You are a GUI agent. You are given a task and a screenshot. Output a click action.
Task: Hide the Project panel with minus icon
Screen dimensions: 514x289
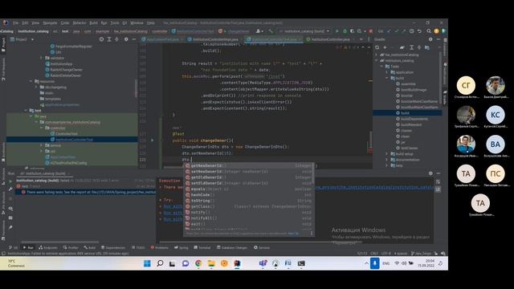click(x=134, y=39)
